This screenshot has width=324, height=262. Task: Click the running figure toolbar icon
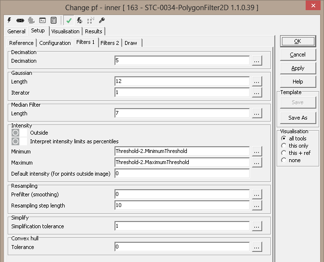click(x=80, y=20)
